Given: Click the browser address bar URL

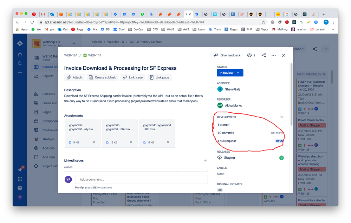Looking at the screenshot, I should 124,22.
